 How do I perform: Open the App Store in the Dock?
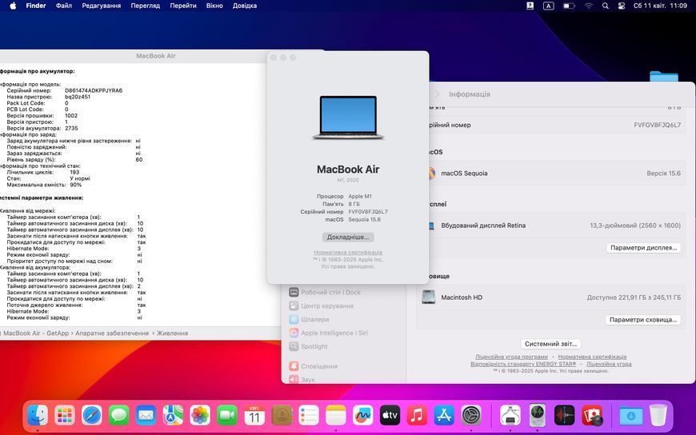[x=444, y=416]
